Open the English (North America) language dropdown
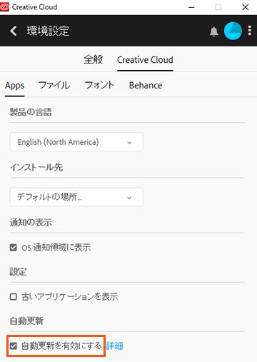 (76, 142)
